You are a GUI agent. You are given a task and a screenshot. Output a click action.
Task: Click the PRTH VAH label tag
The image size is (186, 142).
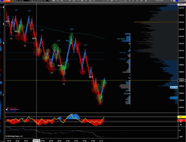[x=174, y=98]
